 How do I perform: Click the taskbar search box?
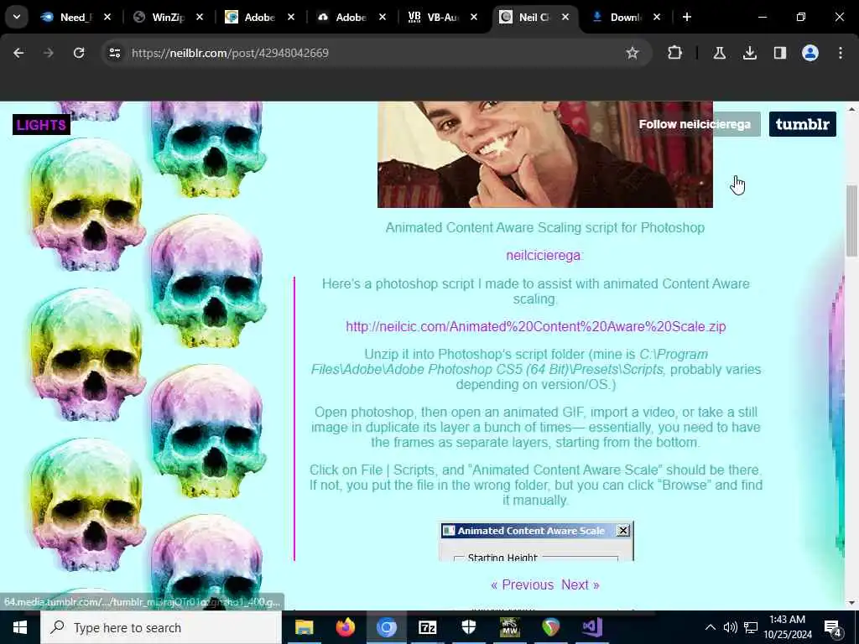(161, 627)
